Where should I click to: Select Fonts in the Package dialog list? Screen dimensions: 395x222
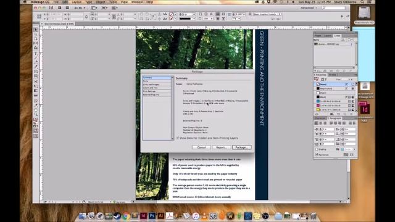click(157, 81)
